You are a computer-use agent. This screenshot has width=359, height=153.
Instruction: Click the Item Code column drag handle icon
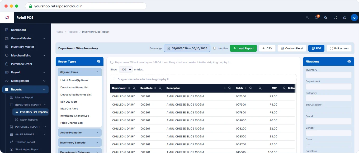point(155,88)
